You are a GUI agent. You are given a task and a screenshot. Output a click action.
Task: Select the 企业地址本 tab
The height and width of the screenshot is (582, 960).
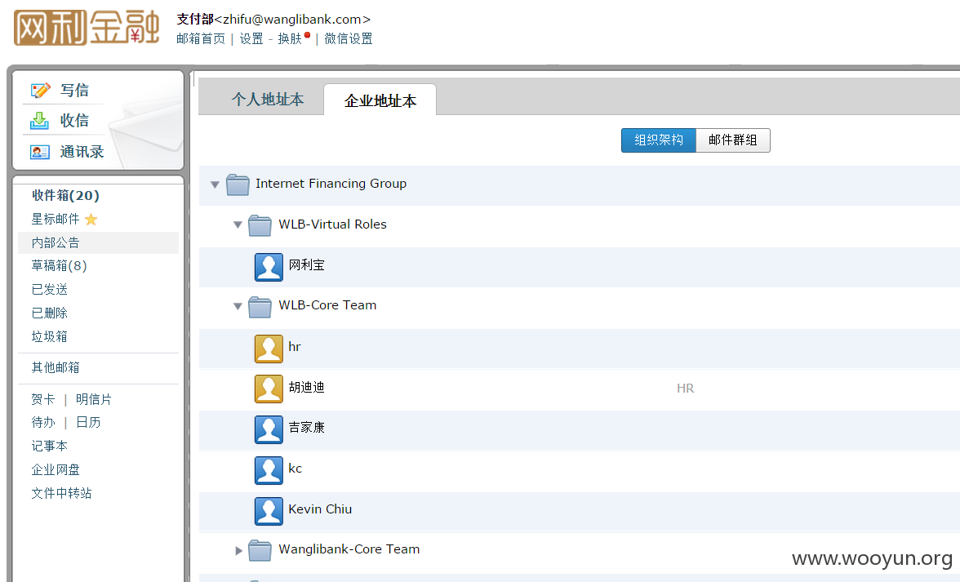380,100
